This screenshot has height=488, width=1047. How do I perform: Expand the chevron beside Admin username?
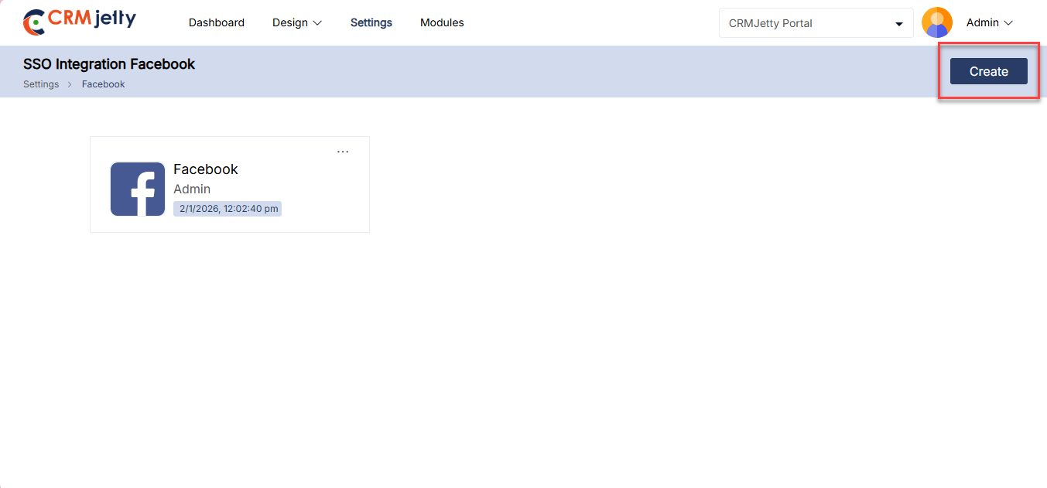pos(1008,23)
